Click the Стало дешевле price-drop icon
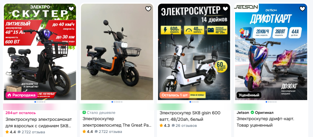313x137 pixels. click(x=84, y=113)
